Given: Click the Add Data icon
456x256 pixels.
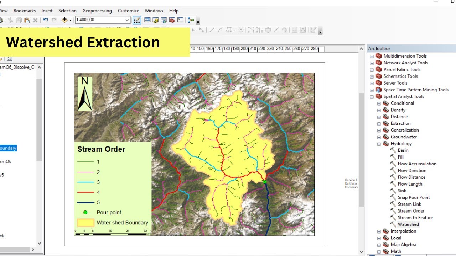Looking at the screenshot, I should [x=64, y=20].
